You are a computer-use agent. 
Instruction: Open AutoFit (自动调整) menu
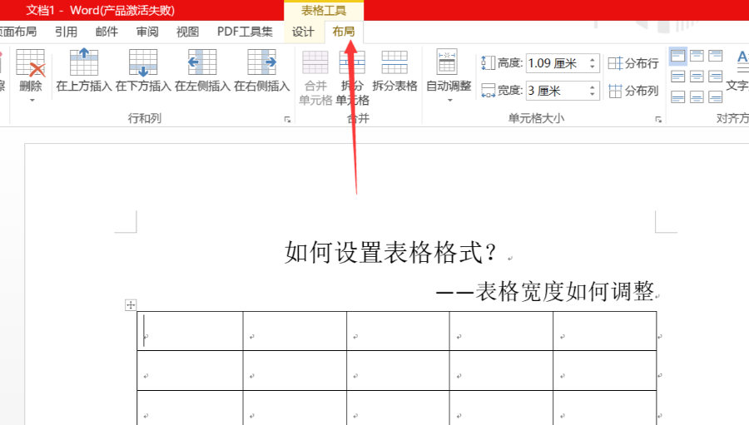[x=449, y=76]
